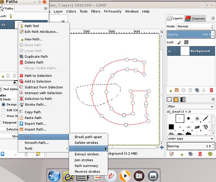Open the Colors menu

[71, 11]
